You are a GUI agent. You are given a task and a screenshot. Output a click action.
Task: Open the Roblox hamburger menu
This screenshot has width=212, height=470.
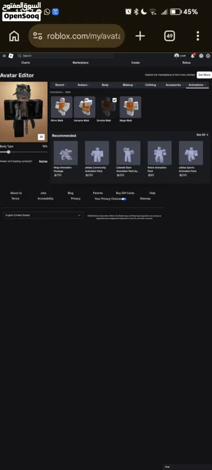[x=4, y=56]
